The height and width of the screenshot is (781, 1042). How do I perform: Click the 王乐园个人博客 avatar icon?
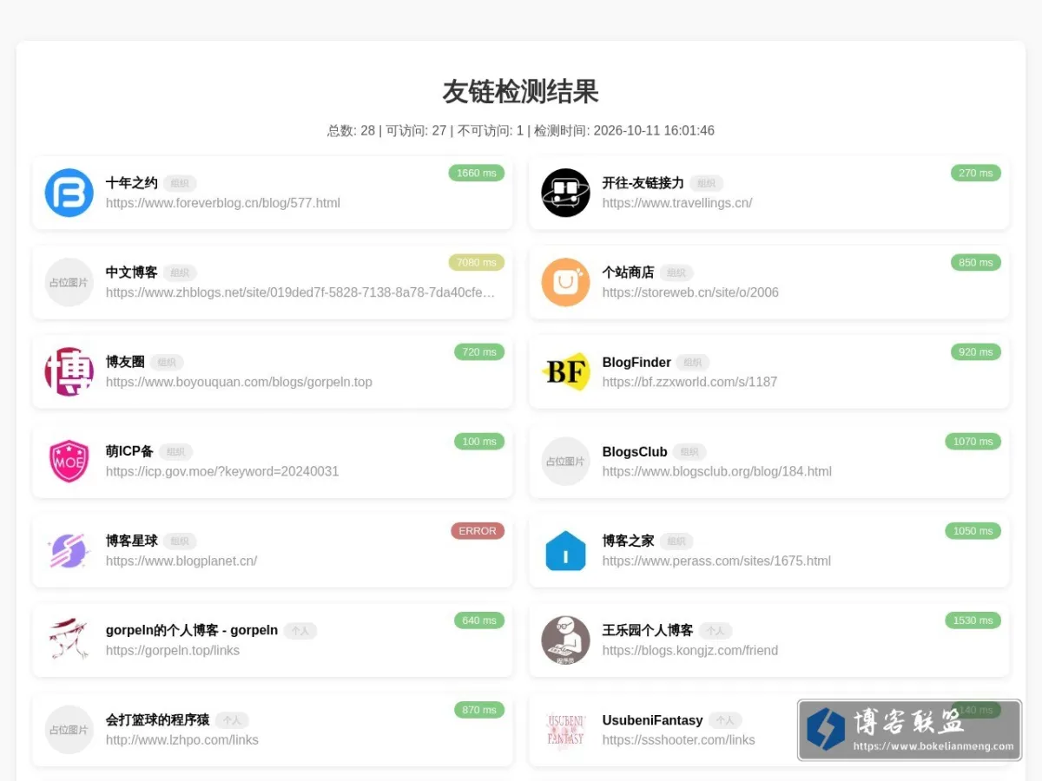click(x=565, y=640)
